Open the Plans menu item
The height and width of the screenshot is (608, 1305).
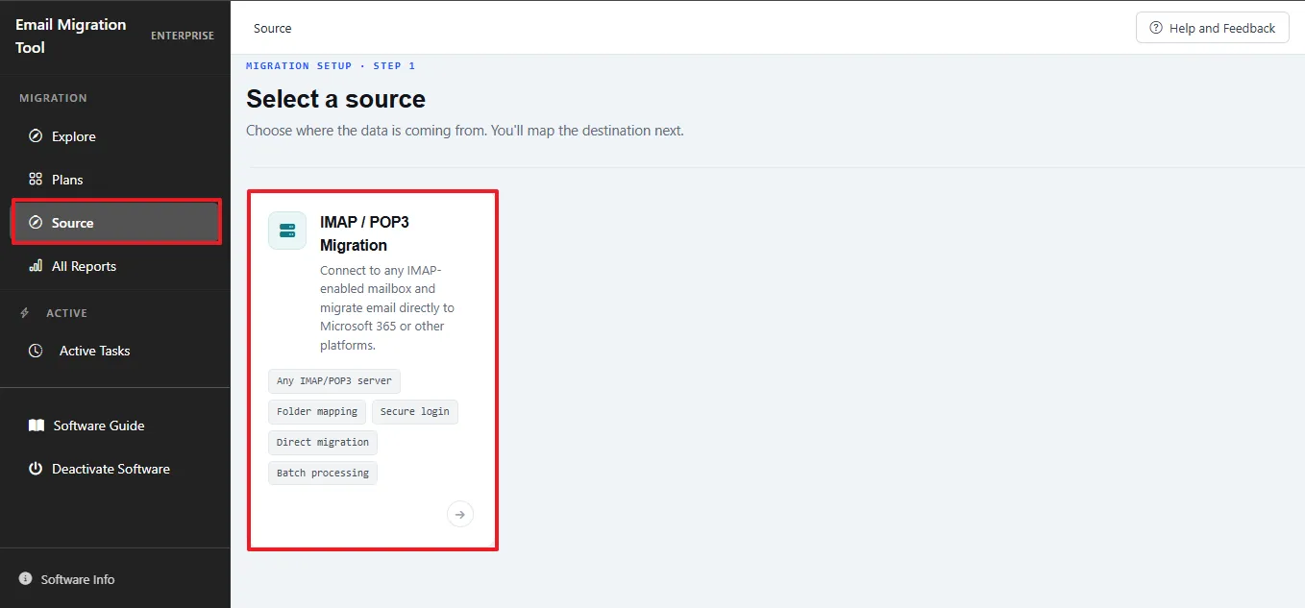[x=115, y=180]
